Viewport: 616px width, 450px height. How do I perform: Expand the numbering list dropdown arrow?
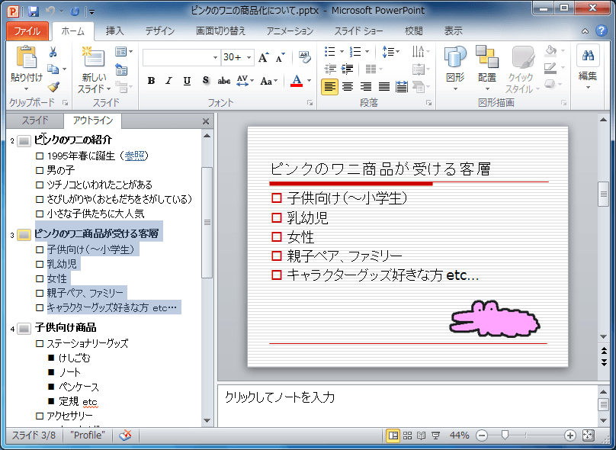(x=367, y=52)
